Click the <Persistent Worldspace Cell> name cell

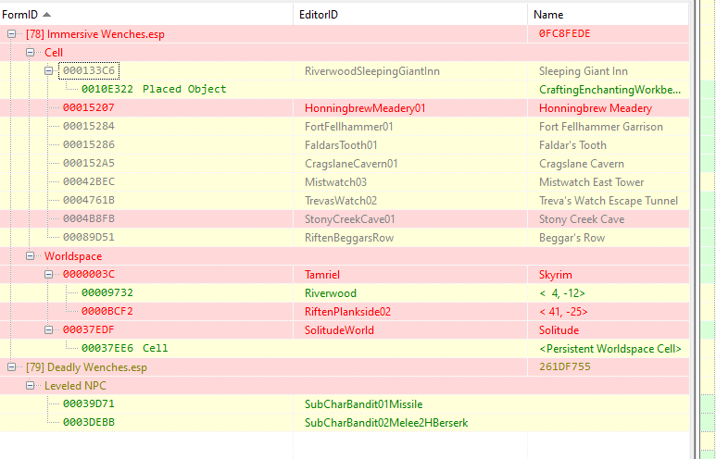tap(610, 349)
